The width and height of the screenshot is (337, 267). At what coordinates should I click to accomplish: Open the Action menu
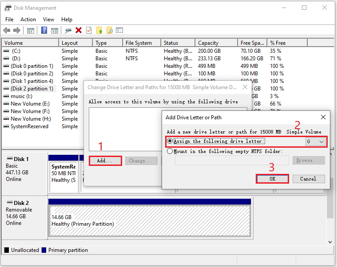pyautogui.click(x=28, y=20)
